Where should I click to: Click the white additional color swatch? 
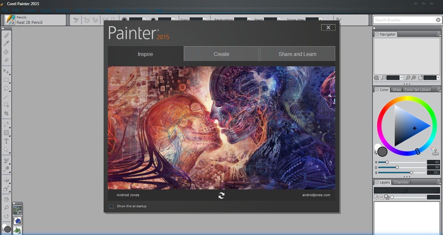click(377, 146)
